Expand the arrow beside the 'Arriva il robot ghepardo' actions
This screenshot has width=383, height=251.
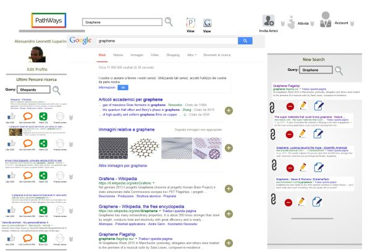click(71, 177)
